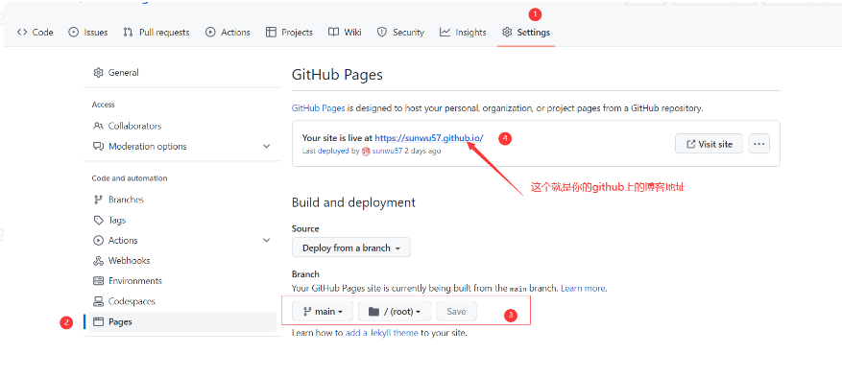The height and width of the screenshot is (377, 842).
Task: Click the Tags tag icon
Action: tap(98, 220)
